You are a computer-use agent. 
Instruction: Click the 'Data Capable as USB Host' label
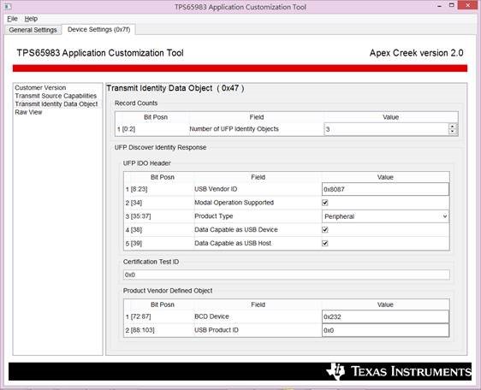[233, 243]
